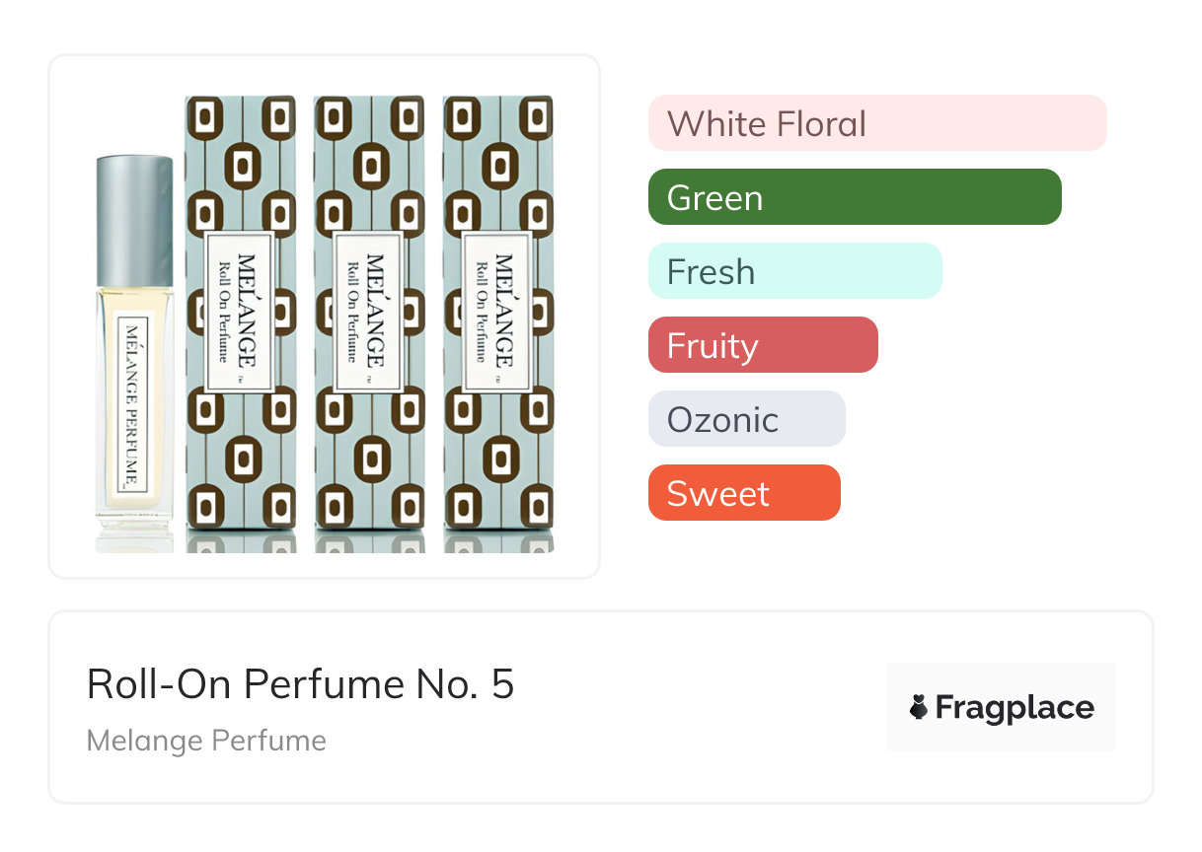Click the silver cap of the bottle
This screenshot has height=852, width=1202.
click(135, 219)
